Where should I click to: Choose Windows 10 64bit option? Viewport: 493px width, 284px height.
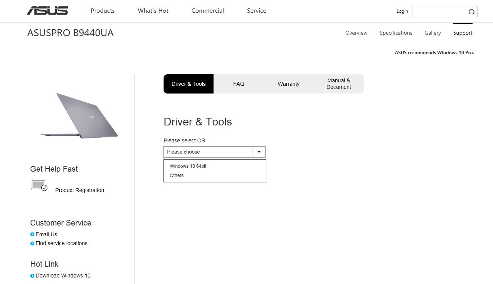point(188,166)
